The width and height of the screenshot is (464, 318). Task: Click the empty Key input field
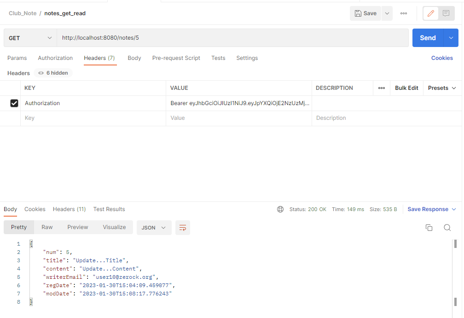tap(93, 118)
